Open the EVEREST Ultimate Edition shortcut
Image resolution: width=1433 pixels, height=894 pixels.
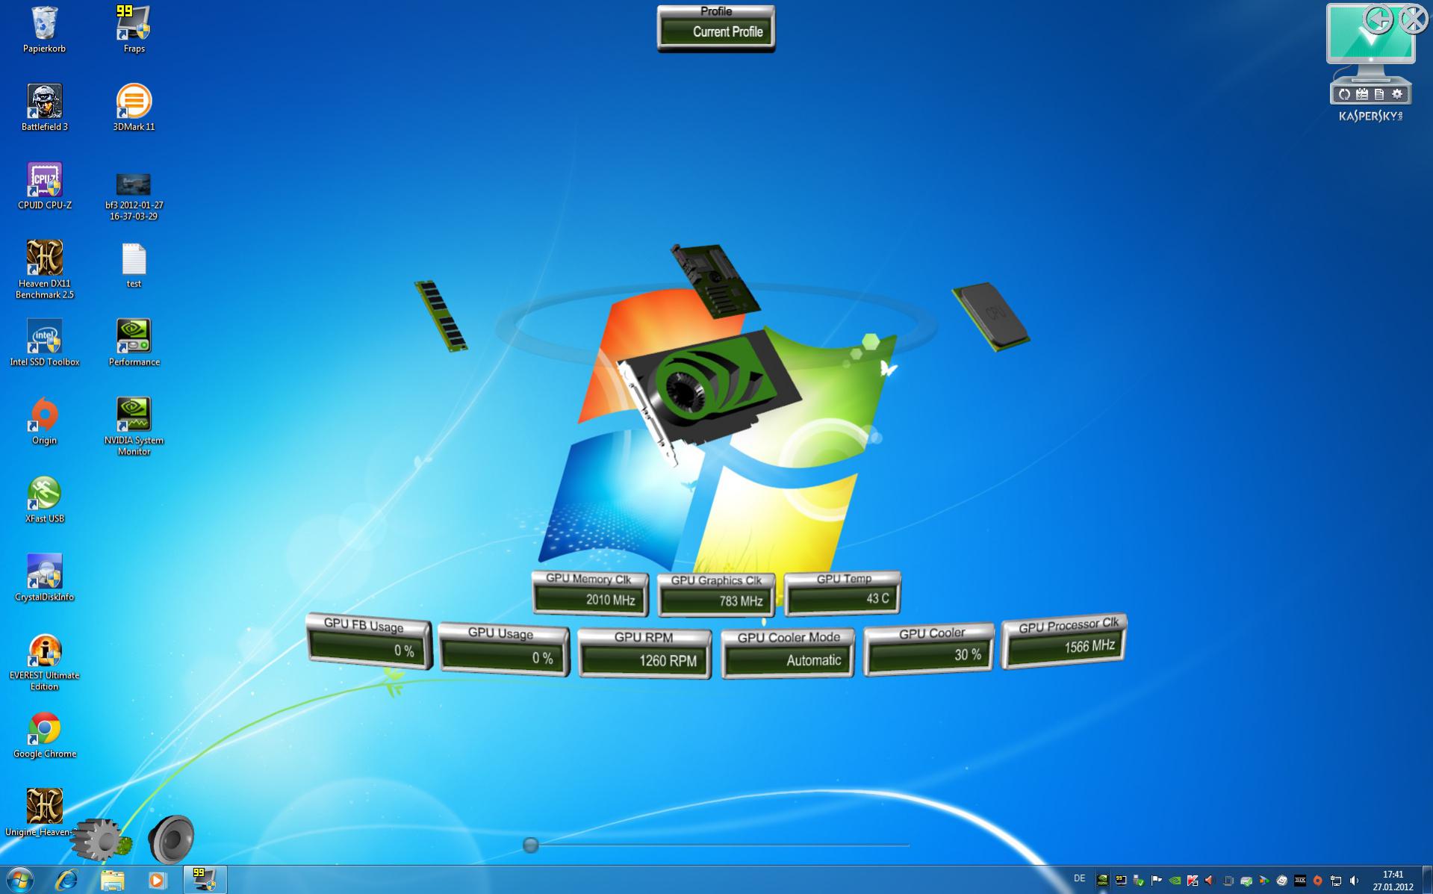point(44,663)
